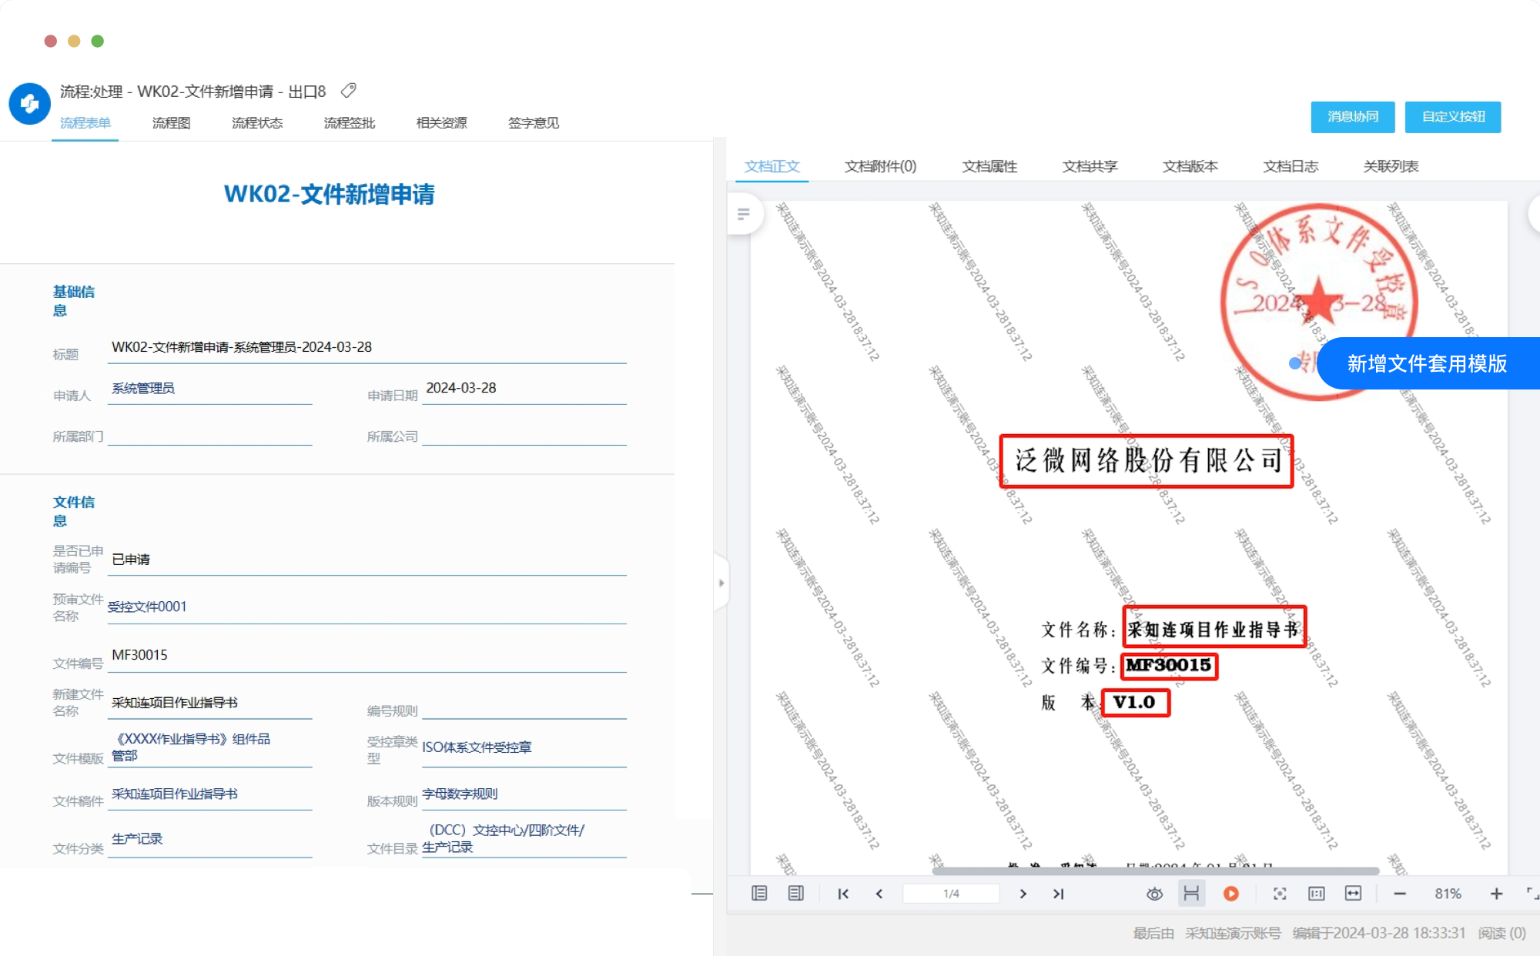
Task: Zoom in with the plus icon
Action: point(1495,894)
